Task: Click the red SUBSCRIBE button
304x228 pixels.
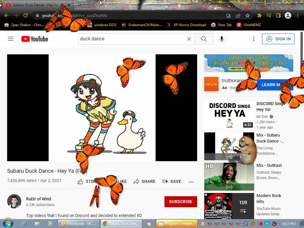Action: click(x=181, y=202)
